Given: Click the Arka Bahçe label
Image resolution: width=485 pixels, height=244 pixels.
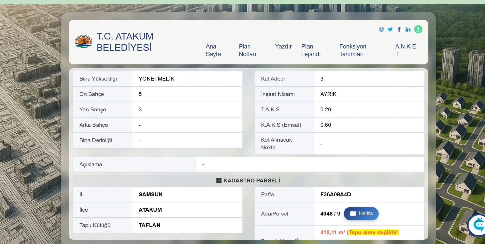Looking at the screenshot, I should tap(93, 125).
